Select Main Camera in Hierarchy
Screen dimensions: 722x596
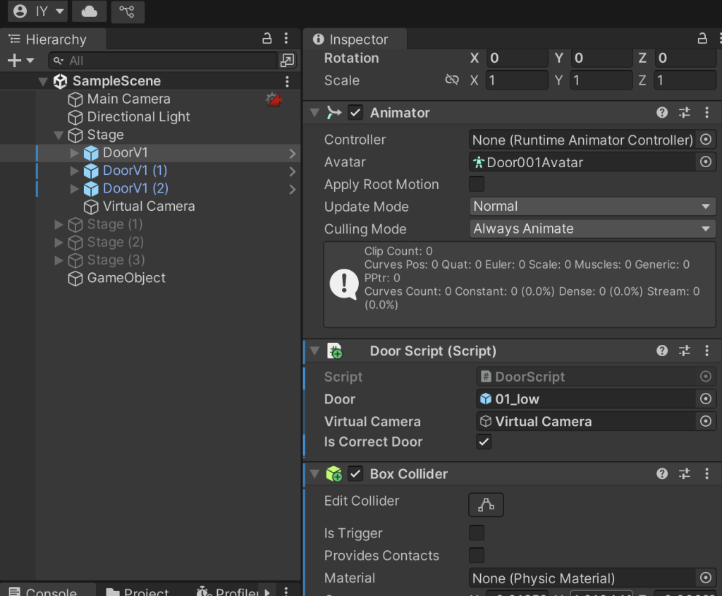128,99
